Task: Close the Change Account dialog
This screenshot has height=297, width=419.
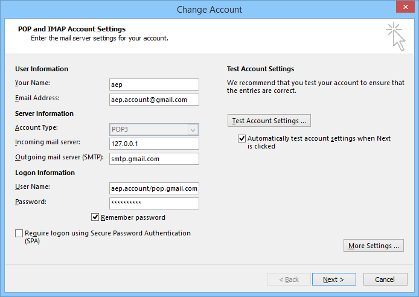Action: 405,7
